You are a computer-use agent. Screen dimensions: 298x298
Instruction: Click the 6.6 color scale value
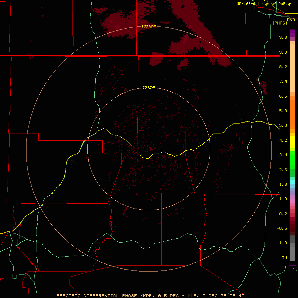(x=283, y=96)
